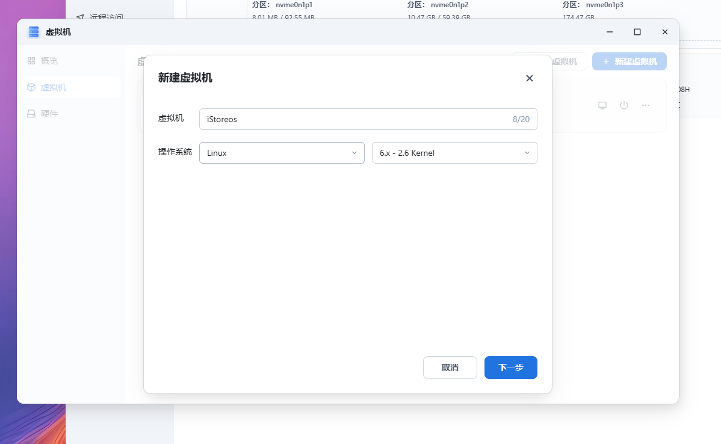This screenshot has width=721, height=444.
Task: Click 下一步 to proceed
Action: coord(510,368)
